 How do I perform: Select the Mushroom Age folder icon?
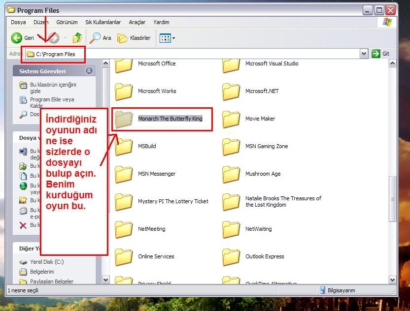(x=231, y=174)
